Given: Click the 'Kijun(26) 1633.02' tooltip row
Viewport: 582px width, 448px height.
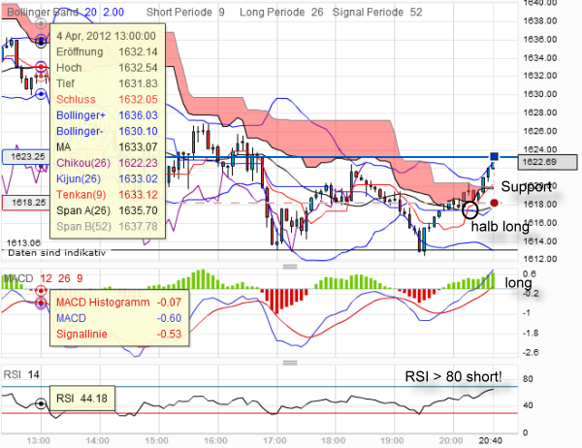Looking at the screenshot, I should [x=107, y=178].
